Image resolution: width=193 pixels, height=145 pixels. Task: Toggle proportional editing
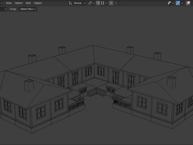pyautogui.click(x=111, y=3)
